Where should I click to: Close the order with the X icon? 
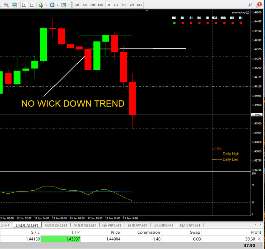[259, 239]
